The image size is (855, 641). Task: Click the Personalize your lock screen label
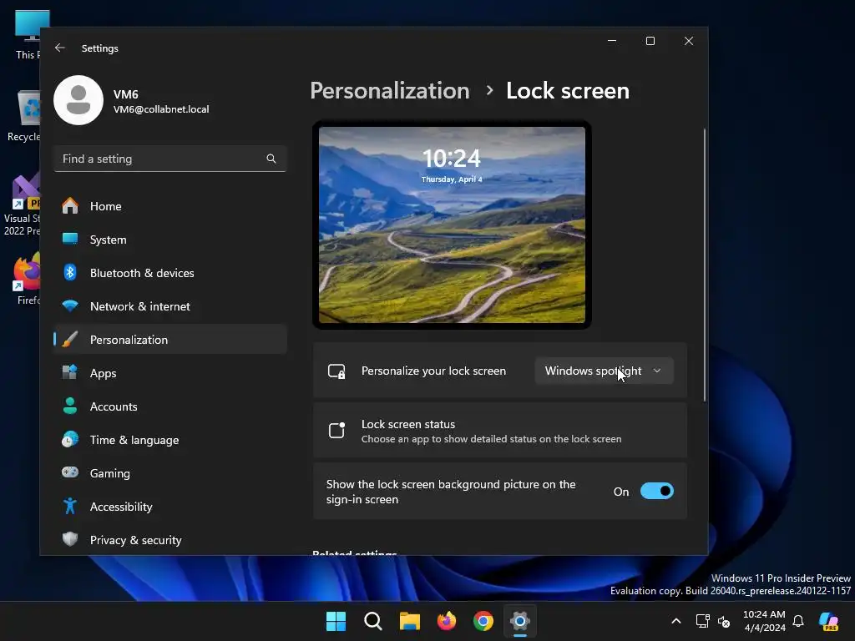(x=433, y=371)
